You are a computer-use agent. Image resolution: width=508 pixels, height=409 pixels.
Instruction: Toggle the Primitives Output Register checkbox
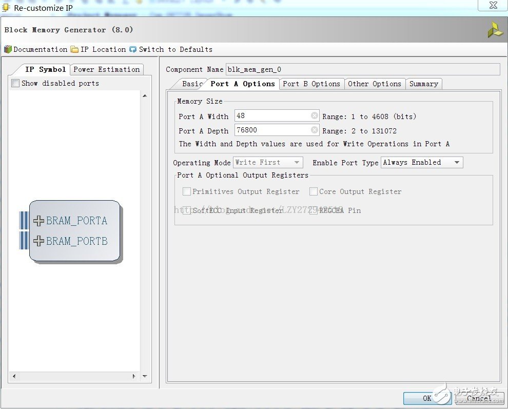tap(187, 191)
